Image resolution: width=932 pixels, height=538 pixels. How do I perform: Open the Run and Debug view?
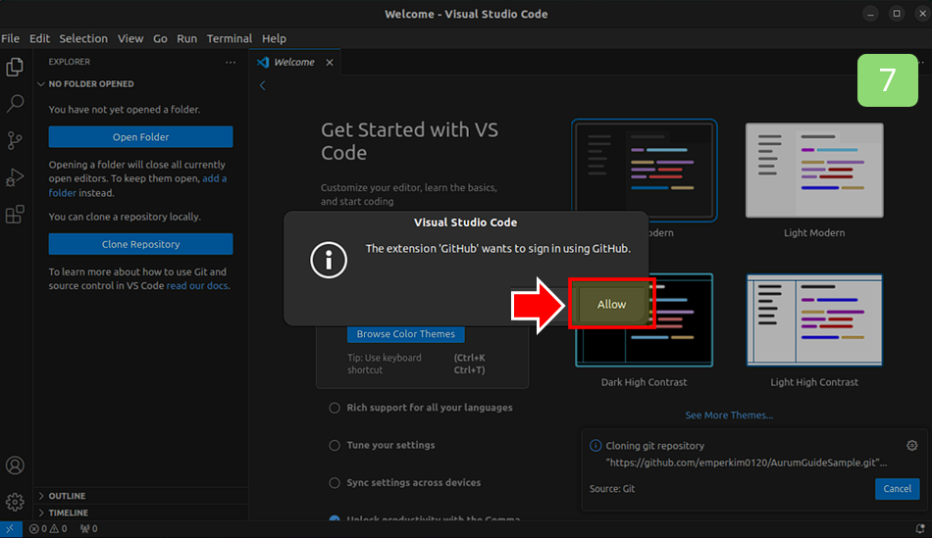pos(15,177)
